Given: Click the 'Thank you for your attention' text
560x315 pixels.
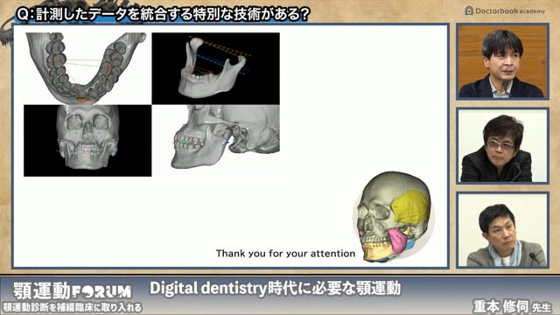Looking at the screenshot, I should 285,254.
